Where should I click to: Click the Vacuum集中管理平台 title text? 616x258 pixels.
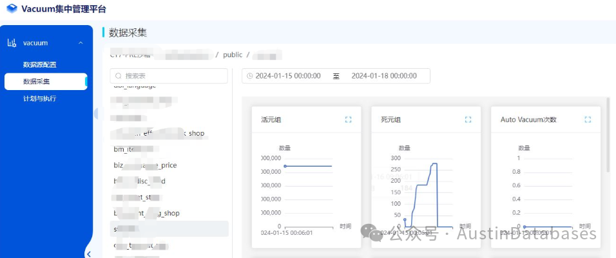coord(64,9)
